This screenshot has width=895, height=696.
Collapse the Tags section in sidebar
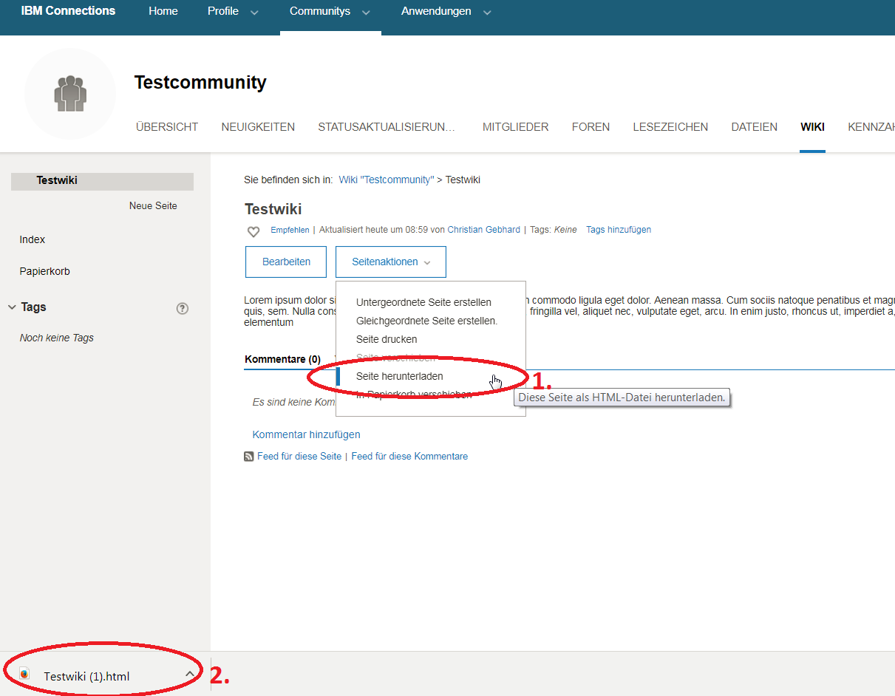click(x=12, y=307)
